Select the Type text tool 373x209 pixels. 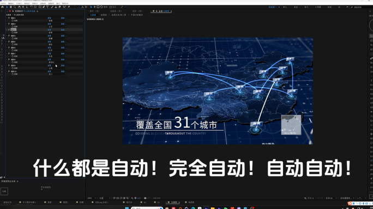pyautogui.click(x=47, y=7)
